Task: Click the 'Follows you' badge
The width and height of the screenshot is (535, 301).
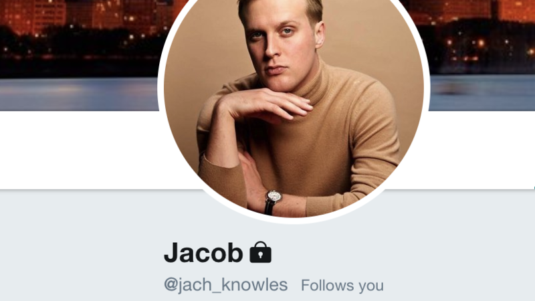Action: [x=342, y=286]
